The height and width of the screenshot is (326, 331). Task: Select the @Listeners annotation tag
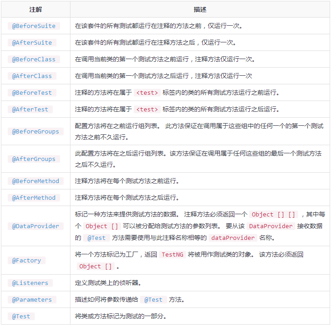click(x=30, y=283)
